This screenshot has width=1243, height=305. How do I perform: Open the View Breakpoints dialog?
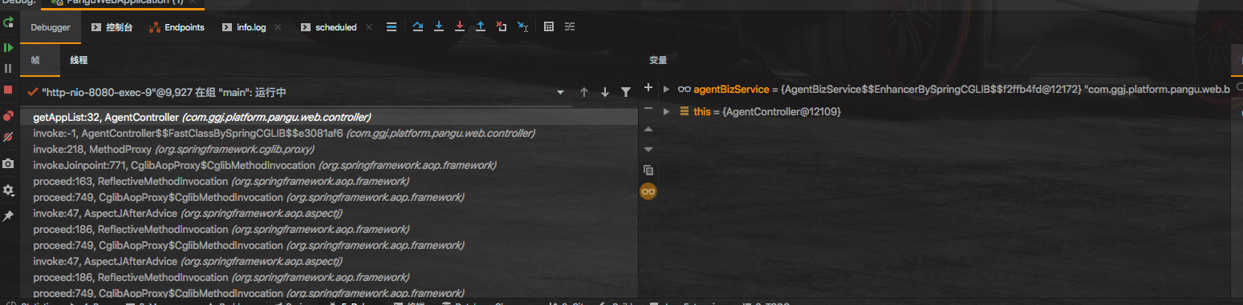[8, 116]
